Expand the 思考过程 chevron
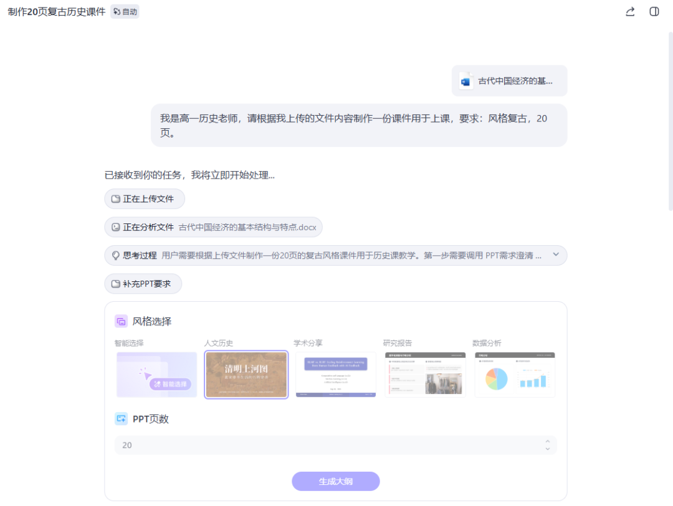Image resolution: width=673 pixels, height=506 pixels. coord(556,255)
